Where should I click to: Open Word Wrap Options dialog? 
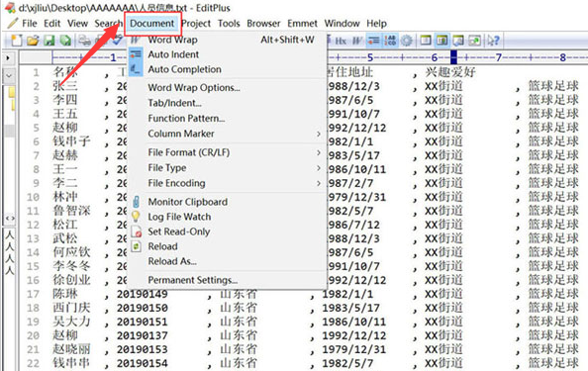[x=227, y=88]
